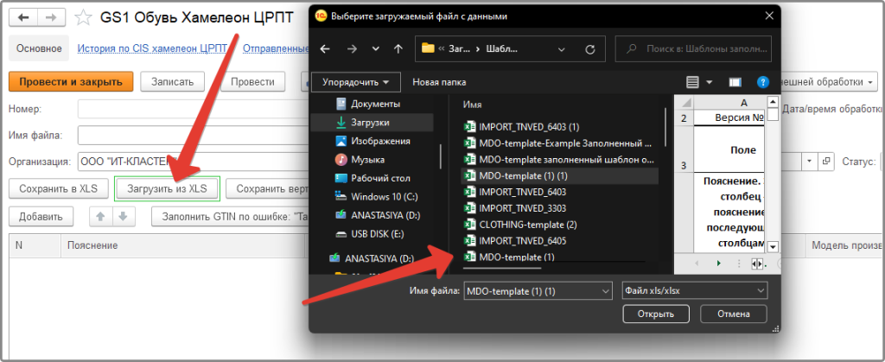The height and width of the screenshot is (362, 885).
Task: Move row up arrow button
Action: coord(100,217)
